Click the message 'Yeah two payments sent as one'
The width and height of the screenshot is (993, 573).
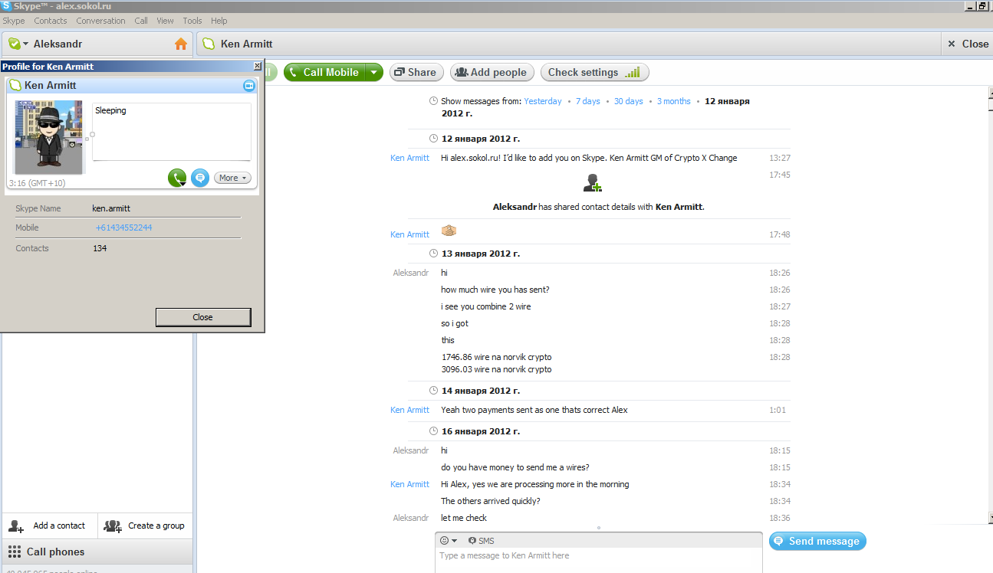point(534,410)
